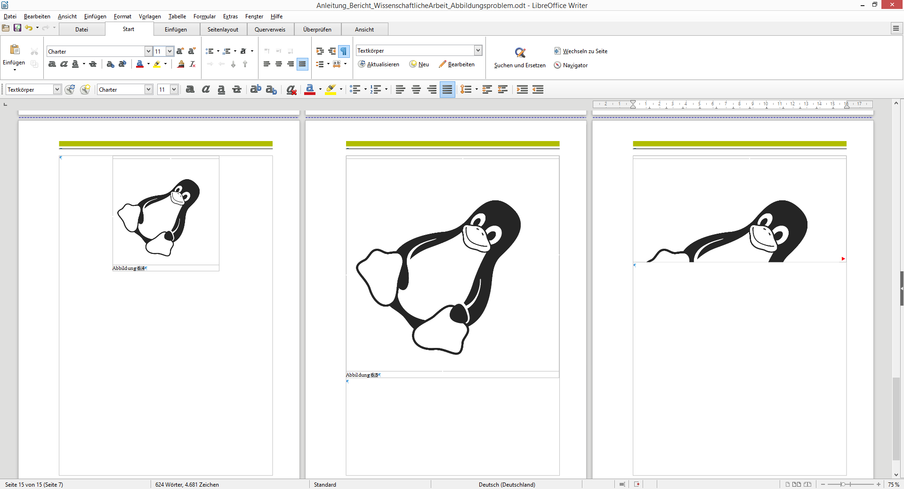
Task: Apply superscript in lower toolbar
Action: click(256, 89)
